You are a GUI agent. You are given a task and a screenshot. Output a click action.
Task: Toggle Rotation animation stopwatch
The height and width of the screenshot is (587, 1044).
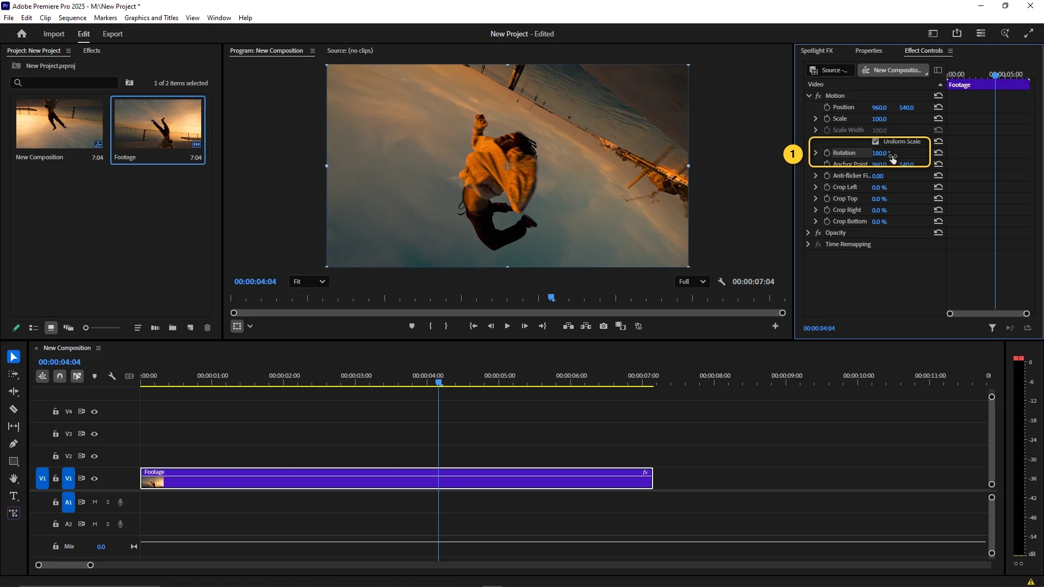826,153
